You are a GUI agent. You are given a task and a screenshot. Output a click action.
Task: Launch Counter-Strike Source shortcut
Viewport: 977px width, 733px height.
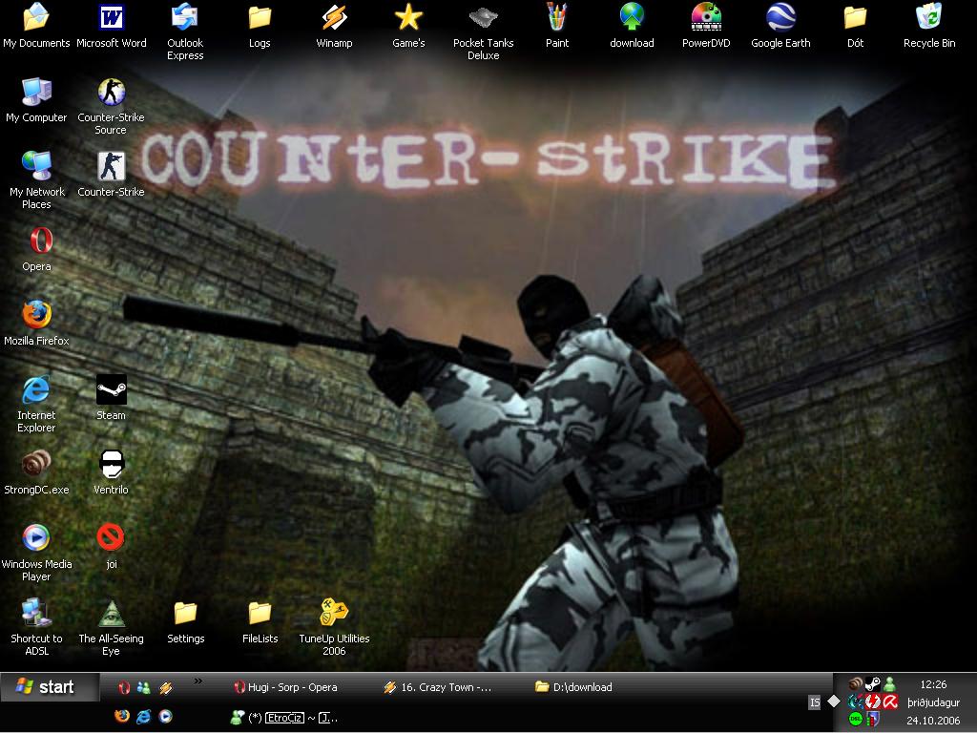pos(111,107)
